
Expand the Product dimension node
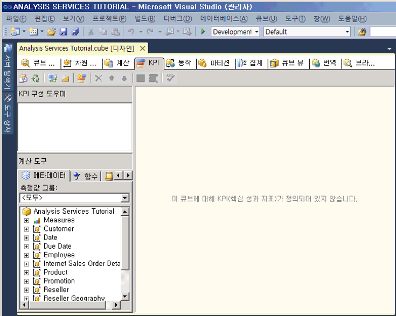[x=26, y=272]
